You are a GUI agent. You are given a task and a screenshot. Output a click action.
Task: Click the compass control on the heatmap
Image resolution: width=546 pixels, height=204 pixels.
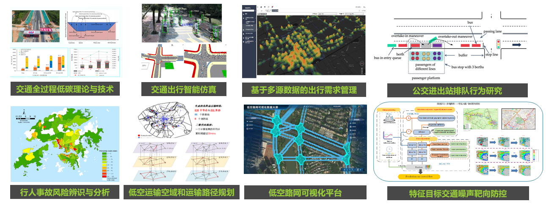[x=362, y=63]
